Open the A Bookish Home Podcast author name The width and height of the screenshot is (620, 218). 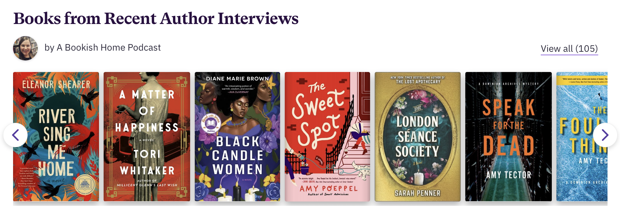pyautogui.click(x=109, y=47)
